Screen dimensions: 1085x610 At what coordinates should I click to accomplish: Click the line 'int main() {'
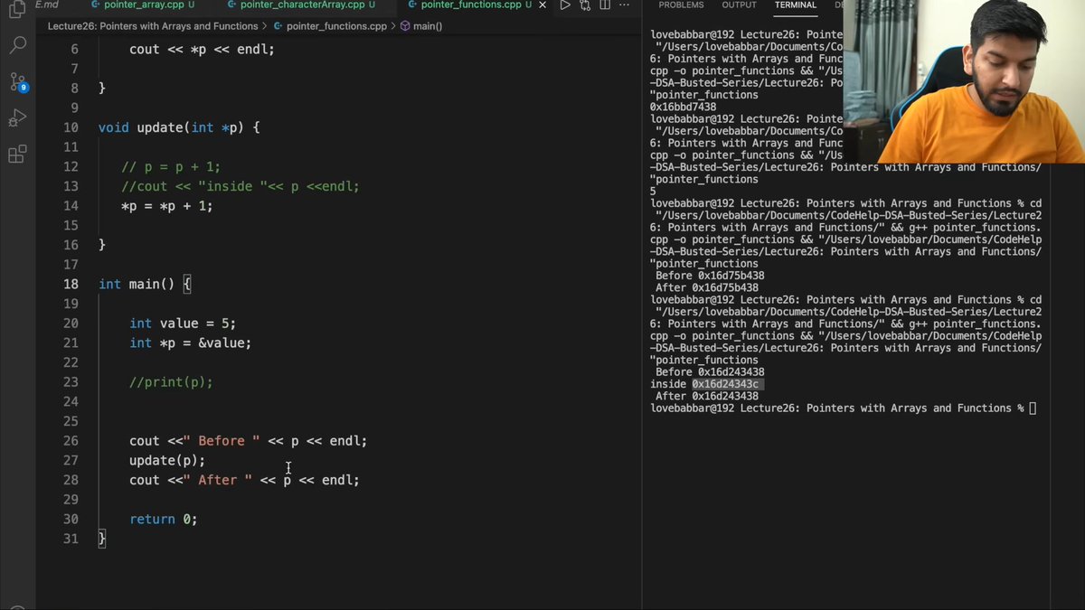coord(145,284)
